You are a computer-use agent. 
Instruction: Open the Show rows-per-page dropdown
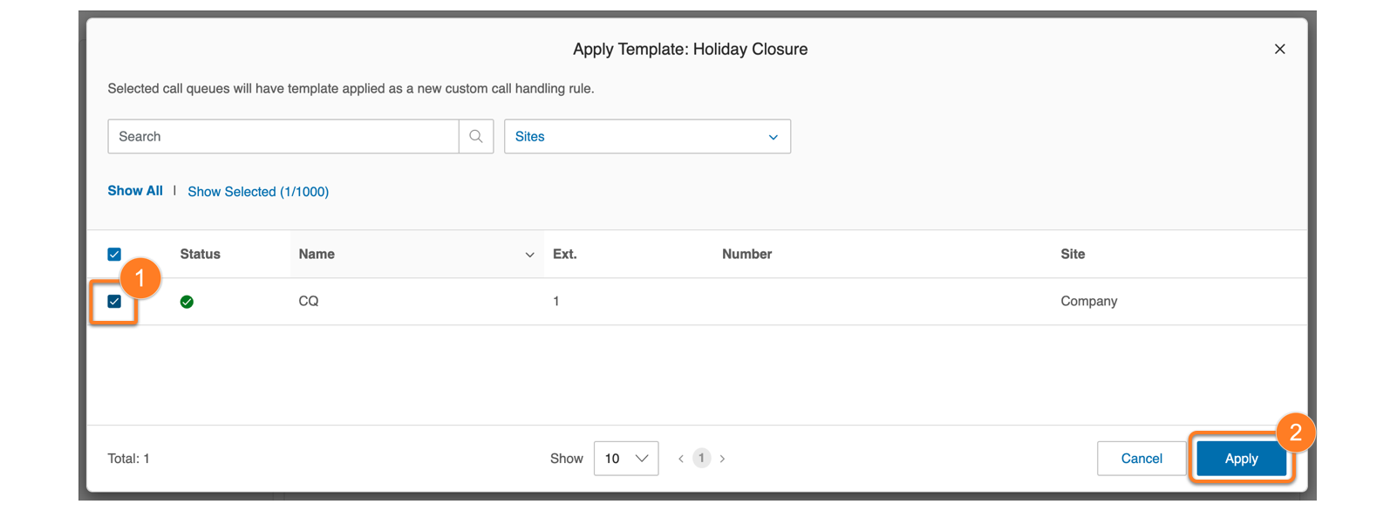click(626, 459)
